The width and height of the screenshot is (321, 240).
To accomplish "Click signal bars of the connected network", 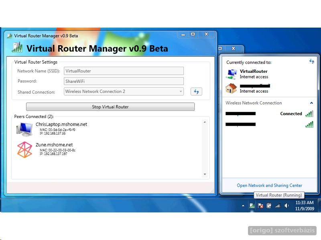I will point(309,114).
